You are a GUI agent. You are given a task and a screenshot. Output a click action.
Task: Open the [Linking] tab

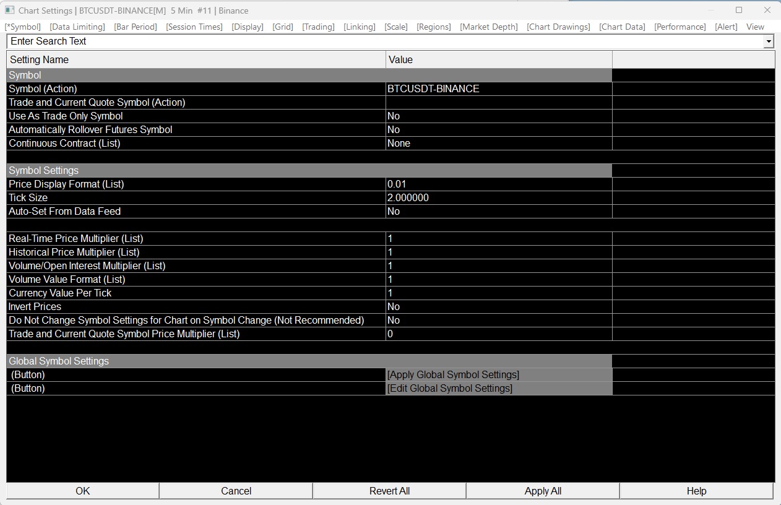tap(360, 27)
